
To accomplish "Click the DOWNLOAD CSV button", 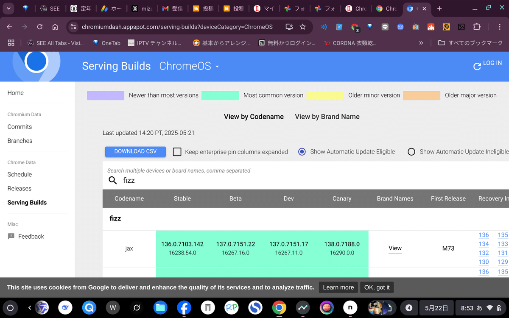I will pos(135,151).
